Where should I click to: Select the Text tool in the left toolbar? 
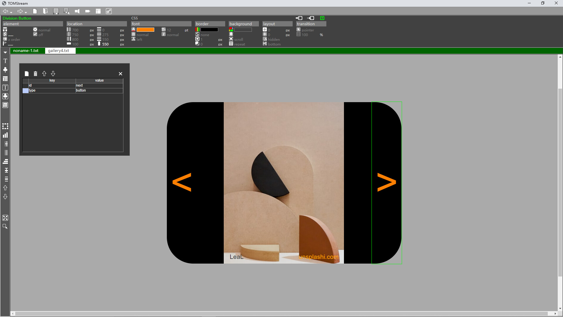(x=5, y=61)
